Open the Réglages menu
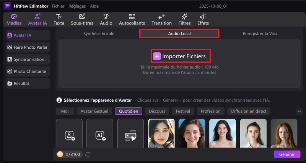The height and width of the screenshot is (163, 306). [x=77, y=6]
